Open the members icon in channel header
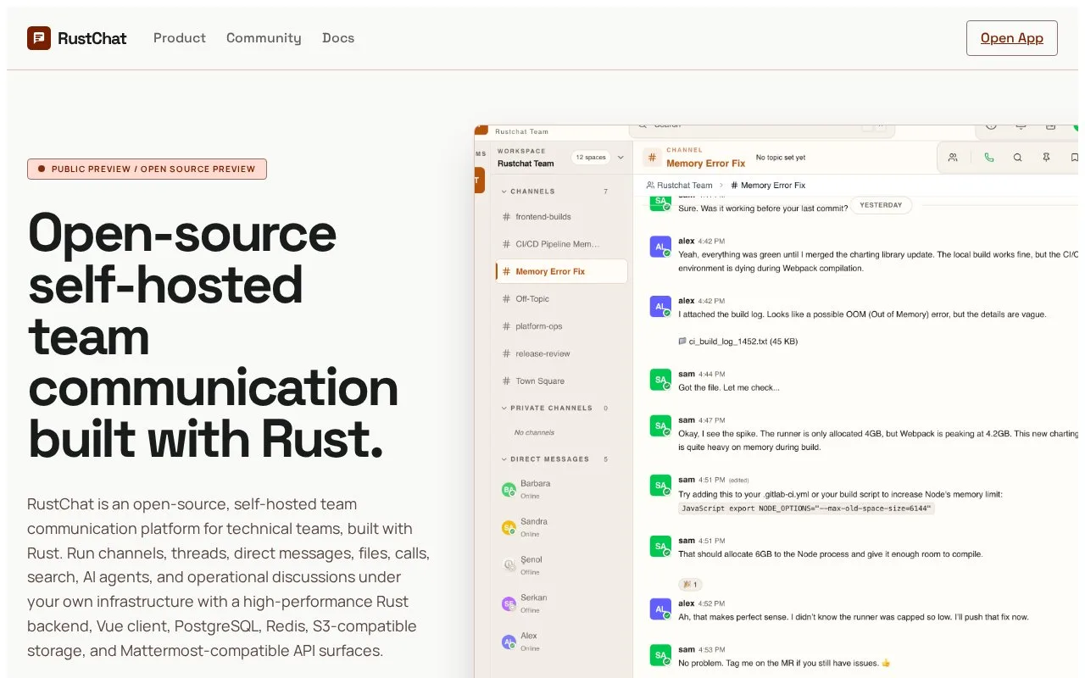 pos(953,157)
